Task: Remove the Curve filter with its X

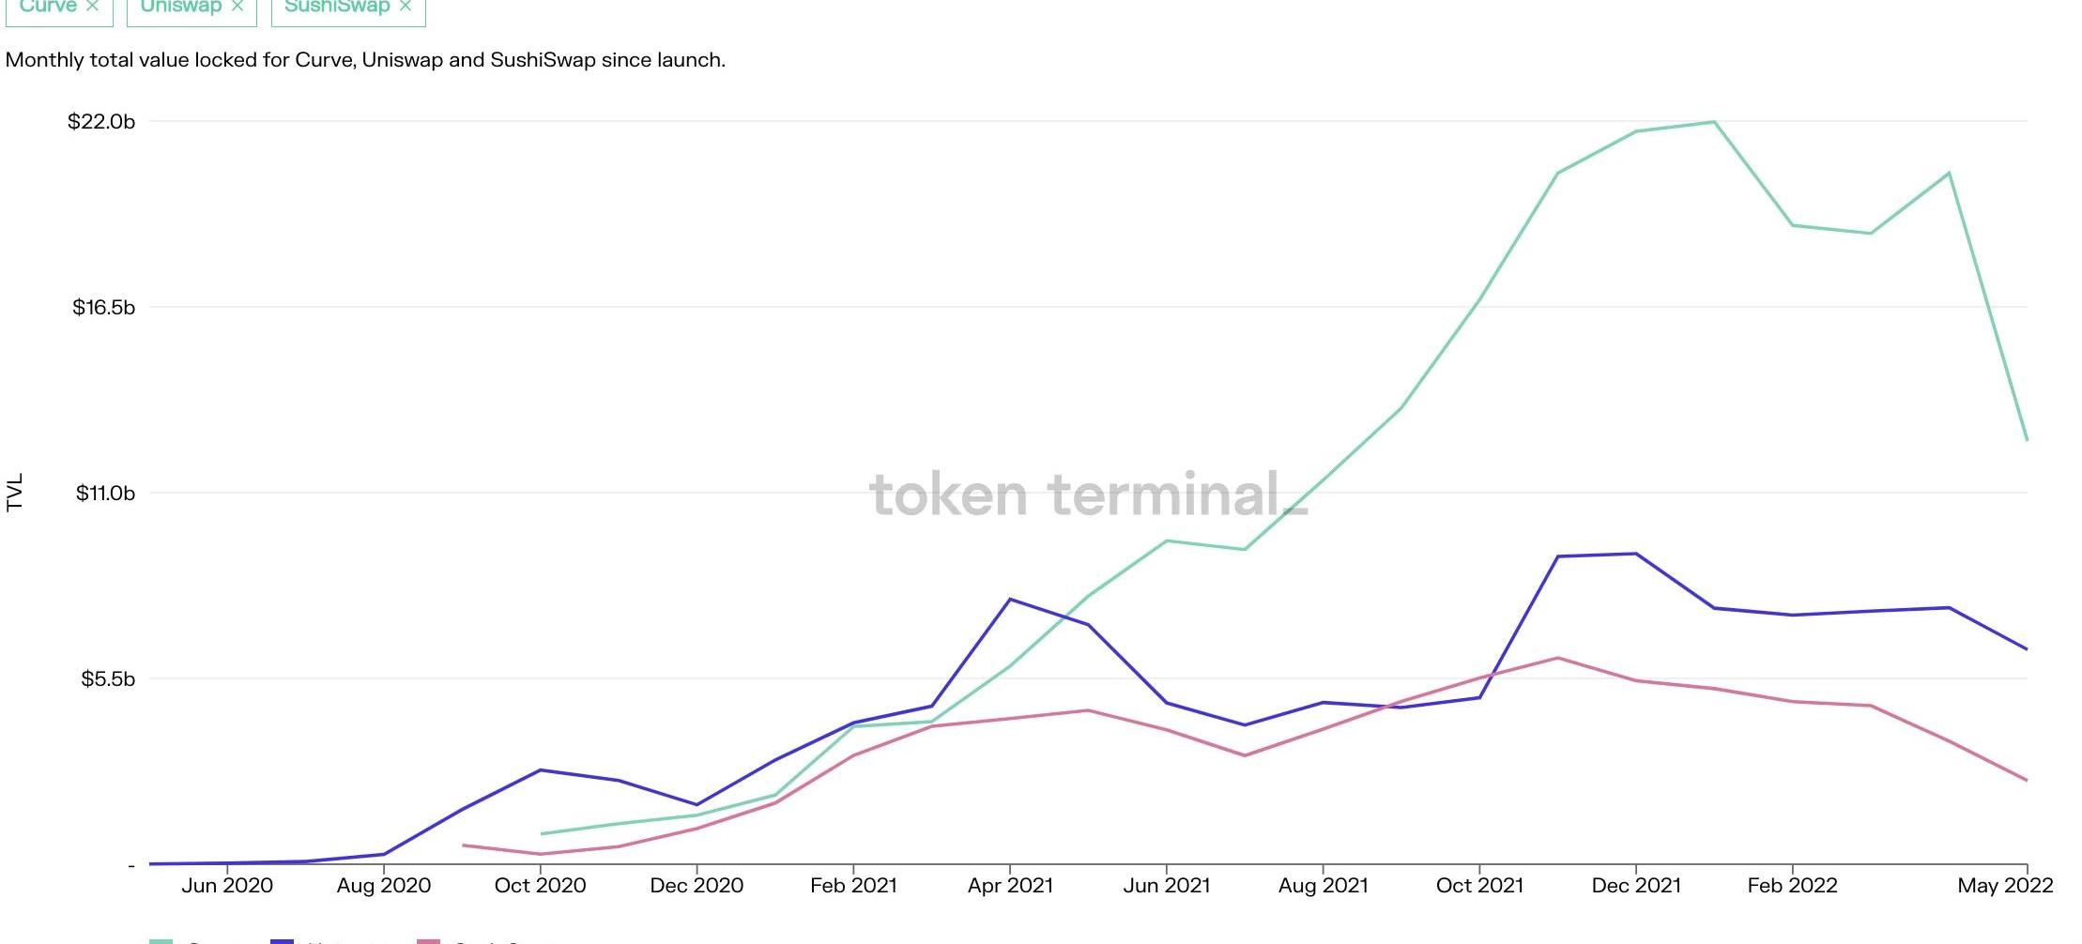Action: click(x=92, y=6)
